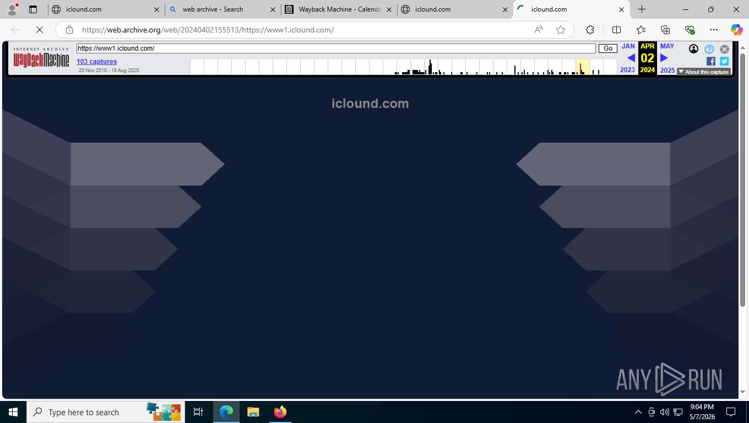
Task: Close the Wayback toolbar with X icon
Action: click(x=725, y=49)
